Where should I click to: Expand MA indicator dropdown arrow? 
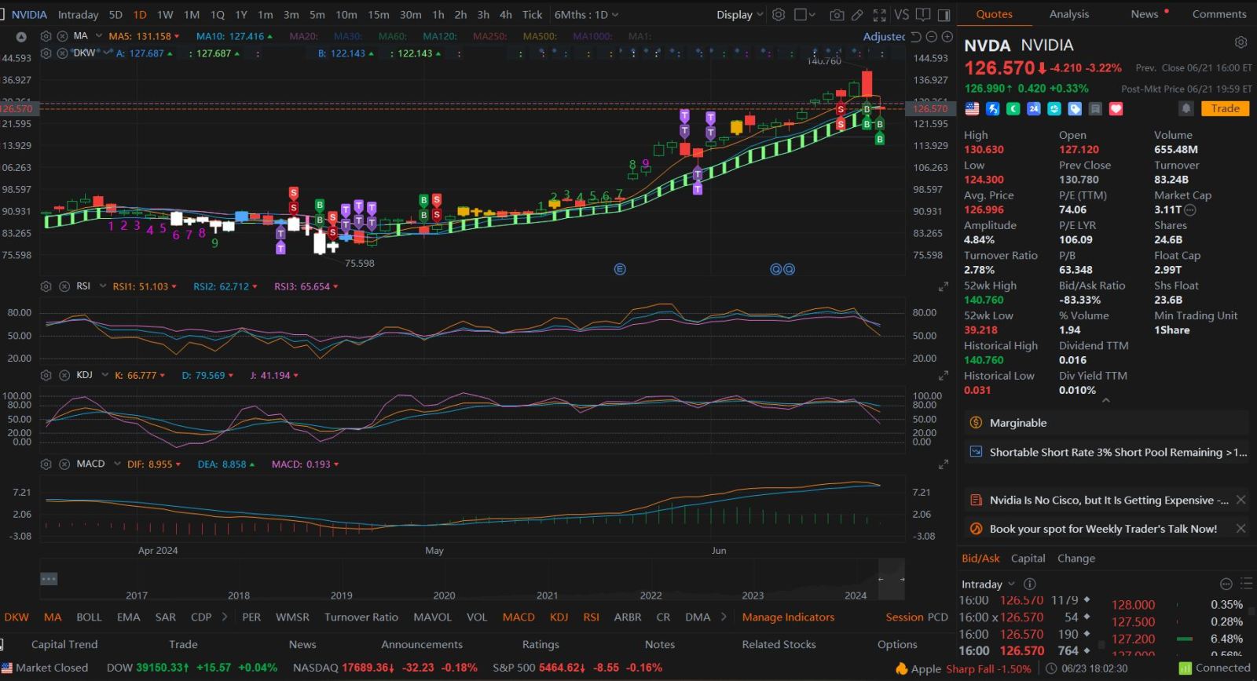click(x=98, y=36)
